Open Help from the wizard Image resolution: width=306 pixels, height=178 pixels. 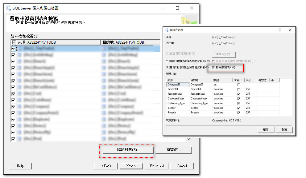20,166
